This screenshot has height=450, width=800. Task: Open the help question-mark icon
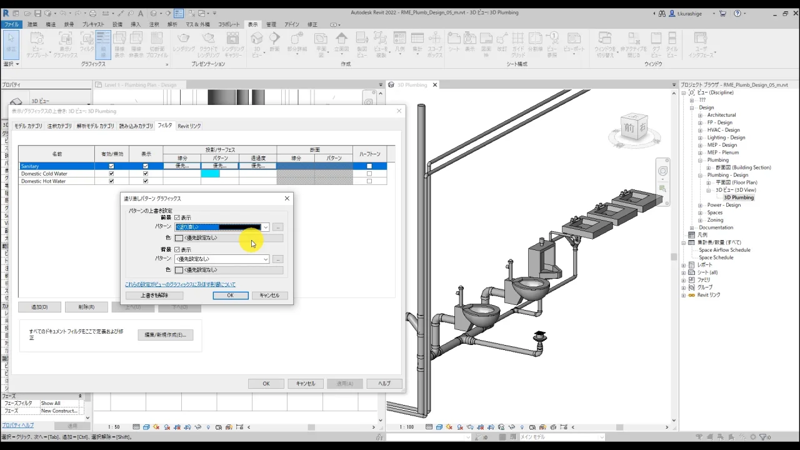(737, 13)
